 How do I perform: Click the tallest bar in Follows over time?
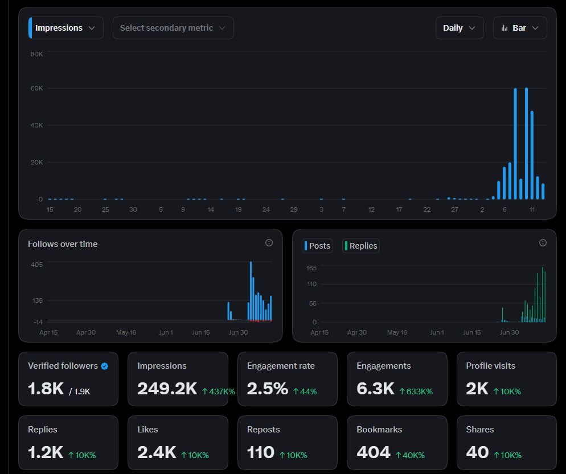251,291
